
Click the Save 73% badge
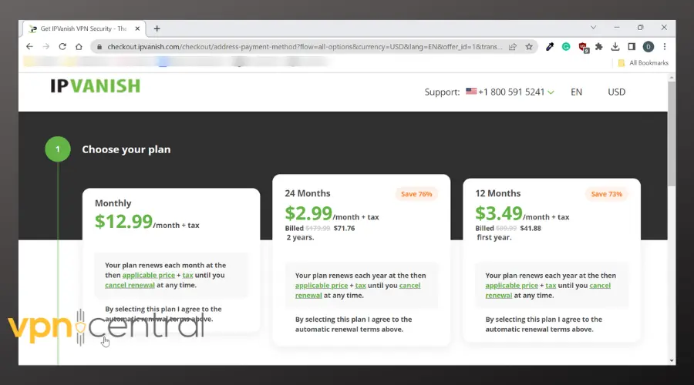pyautogui.click(x=606, y=194)
